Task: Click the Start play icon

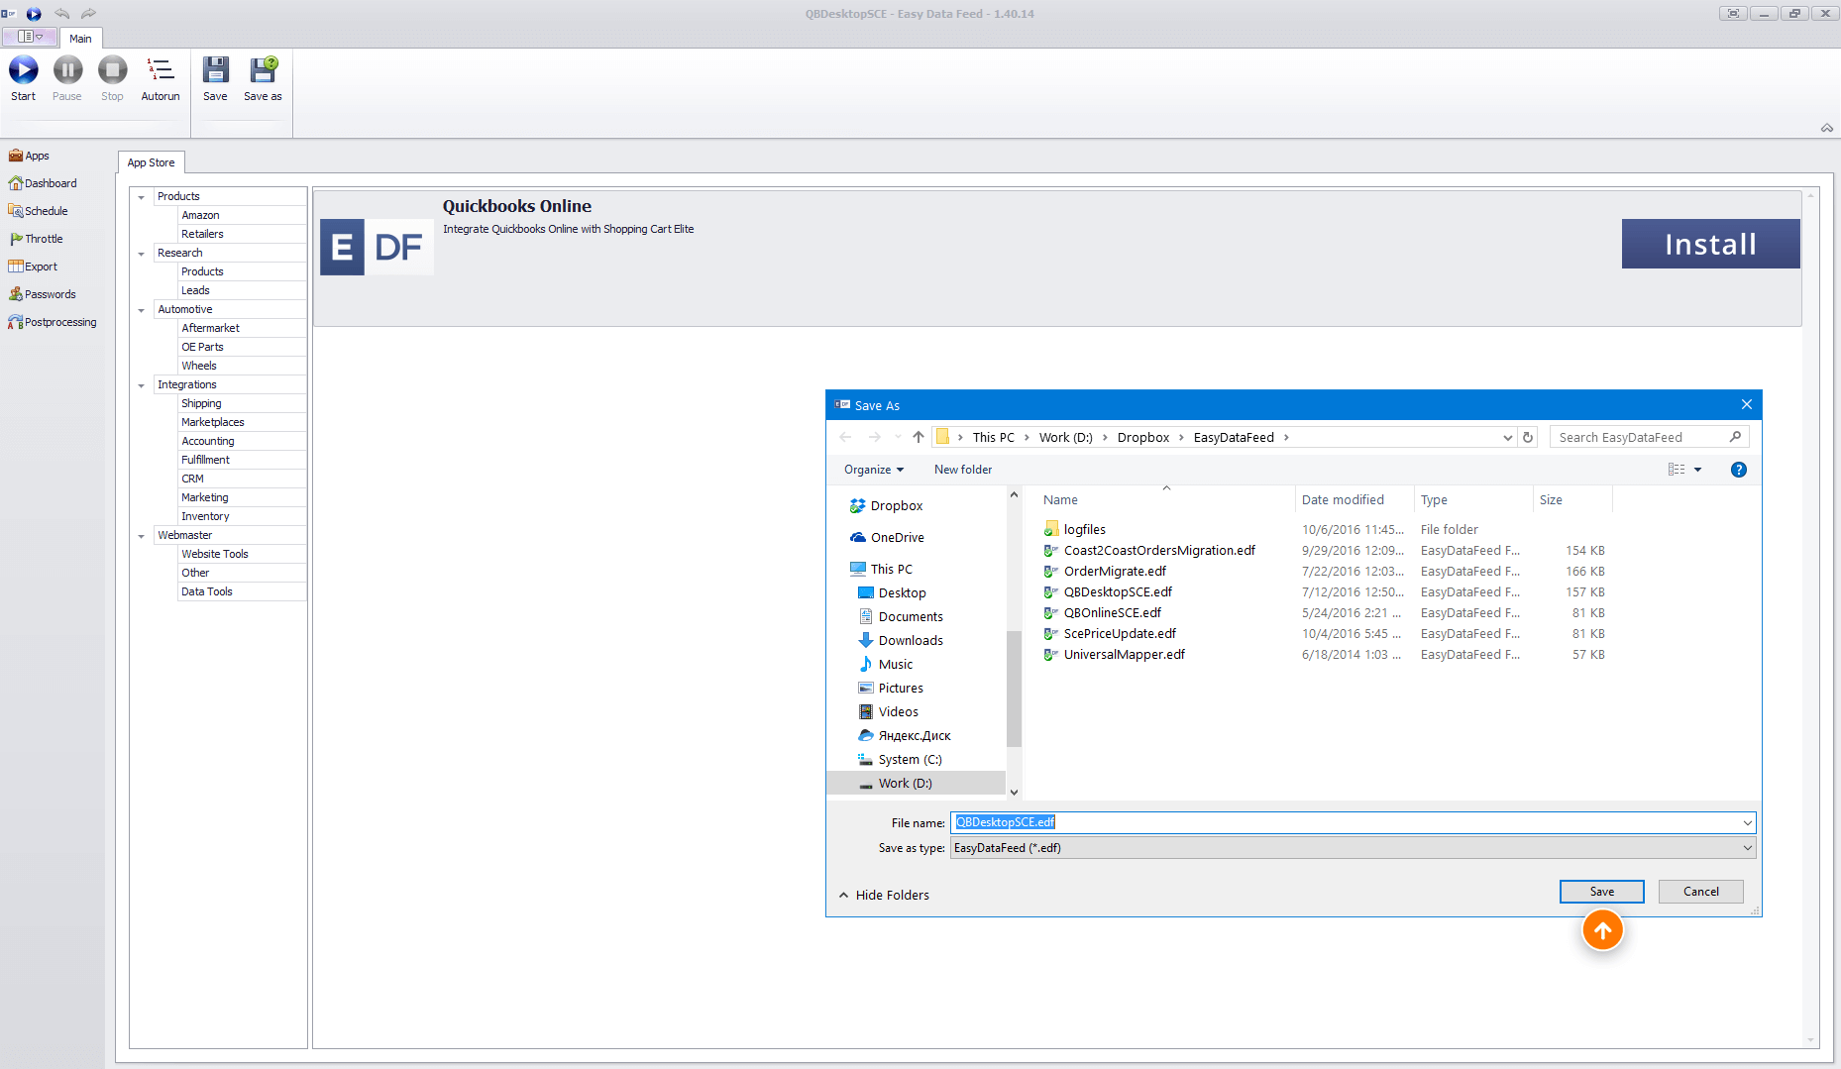Action: (24, 70)
